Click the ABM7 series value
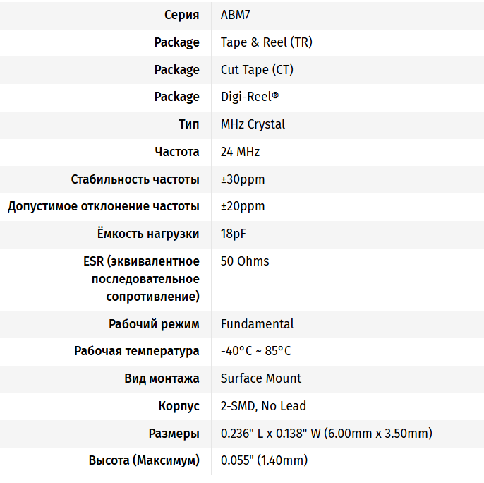 [236, 15]
